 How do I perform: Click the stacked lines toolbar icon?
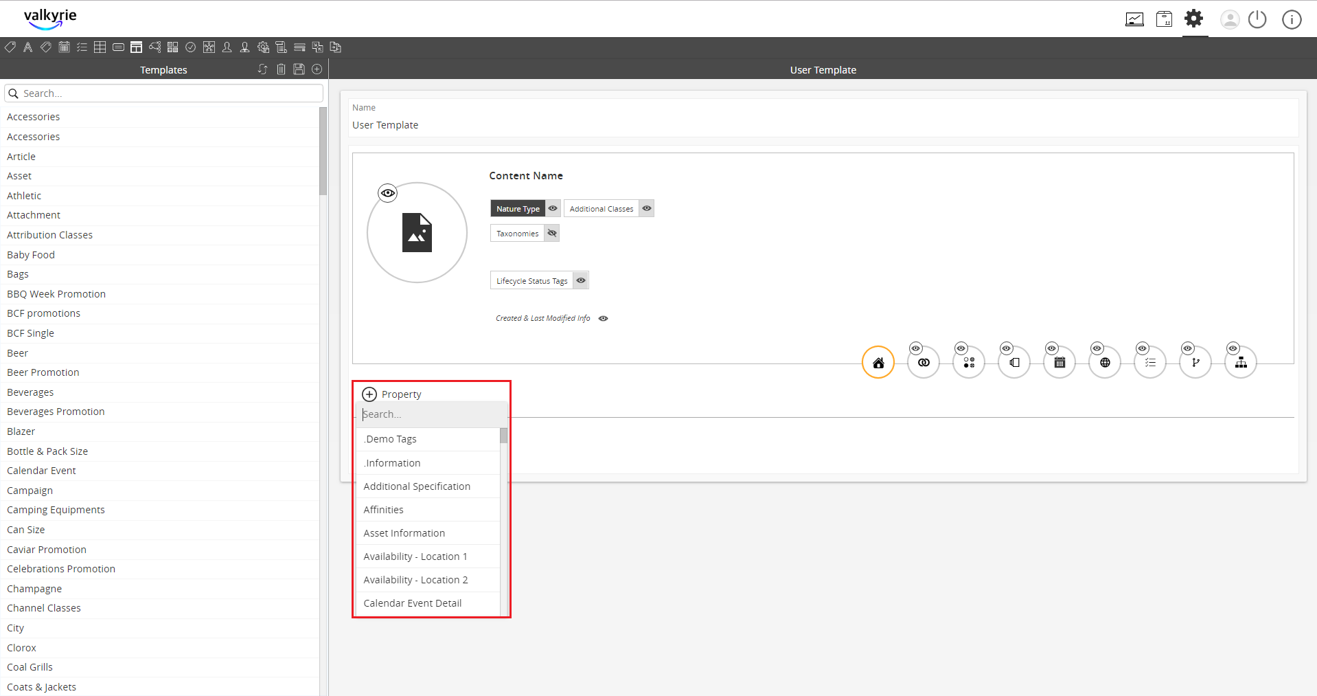299,47
